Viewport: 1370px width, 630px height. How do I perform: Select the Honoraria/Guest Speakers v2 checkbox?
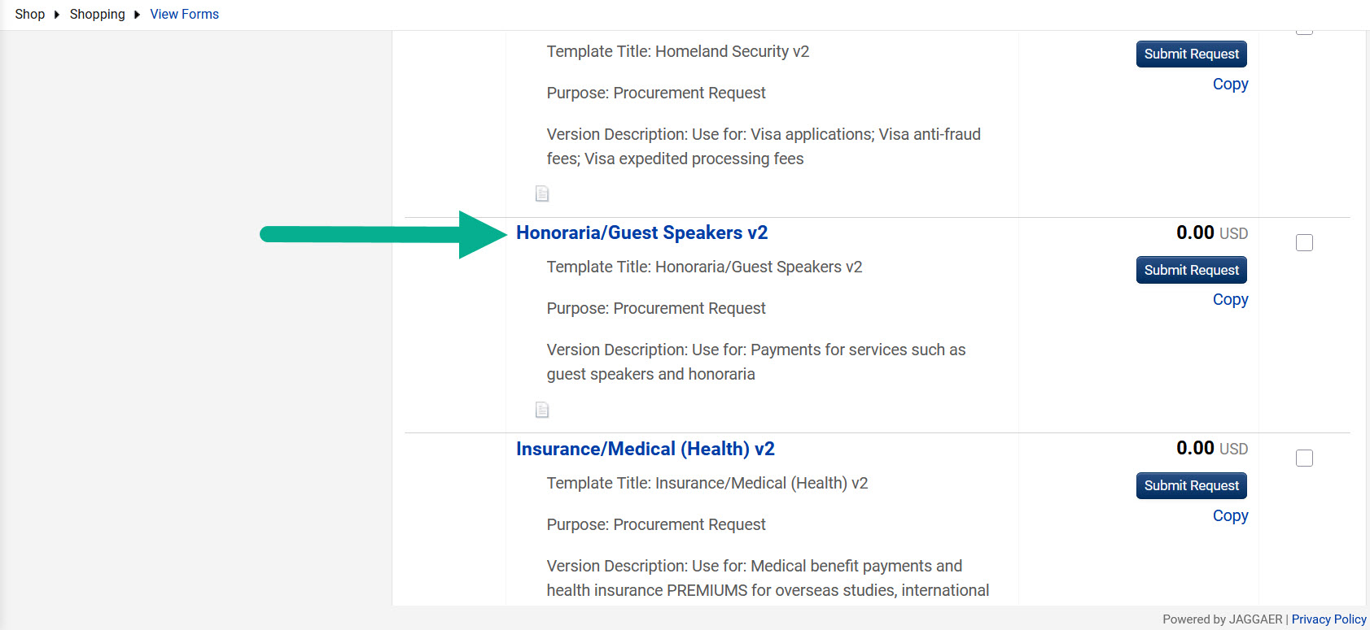(1304, 242)
